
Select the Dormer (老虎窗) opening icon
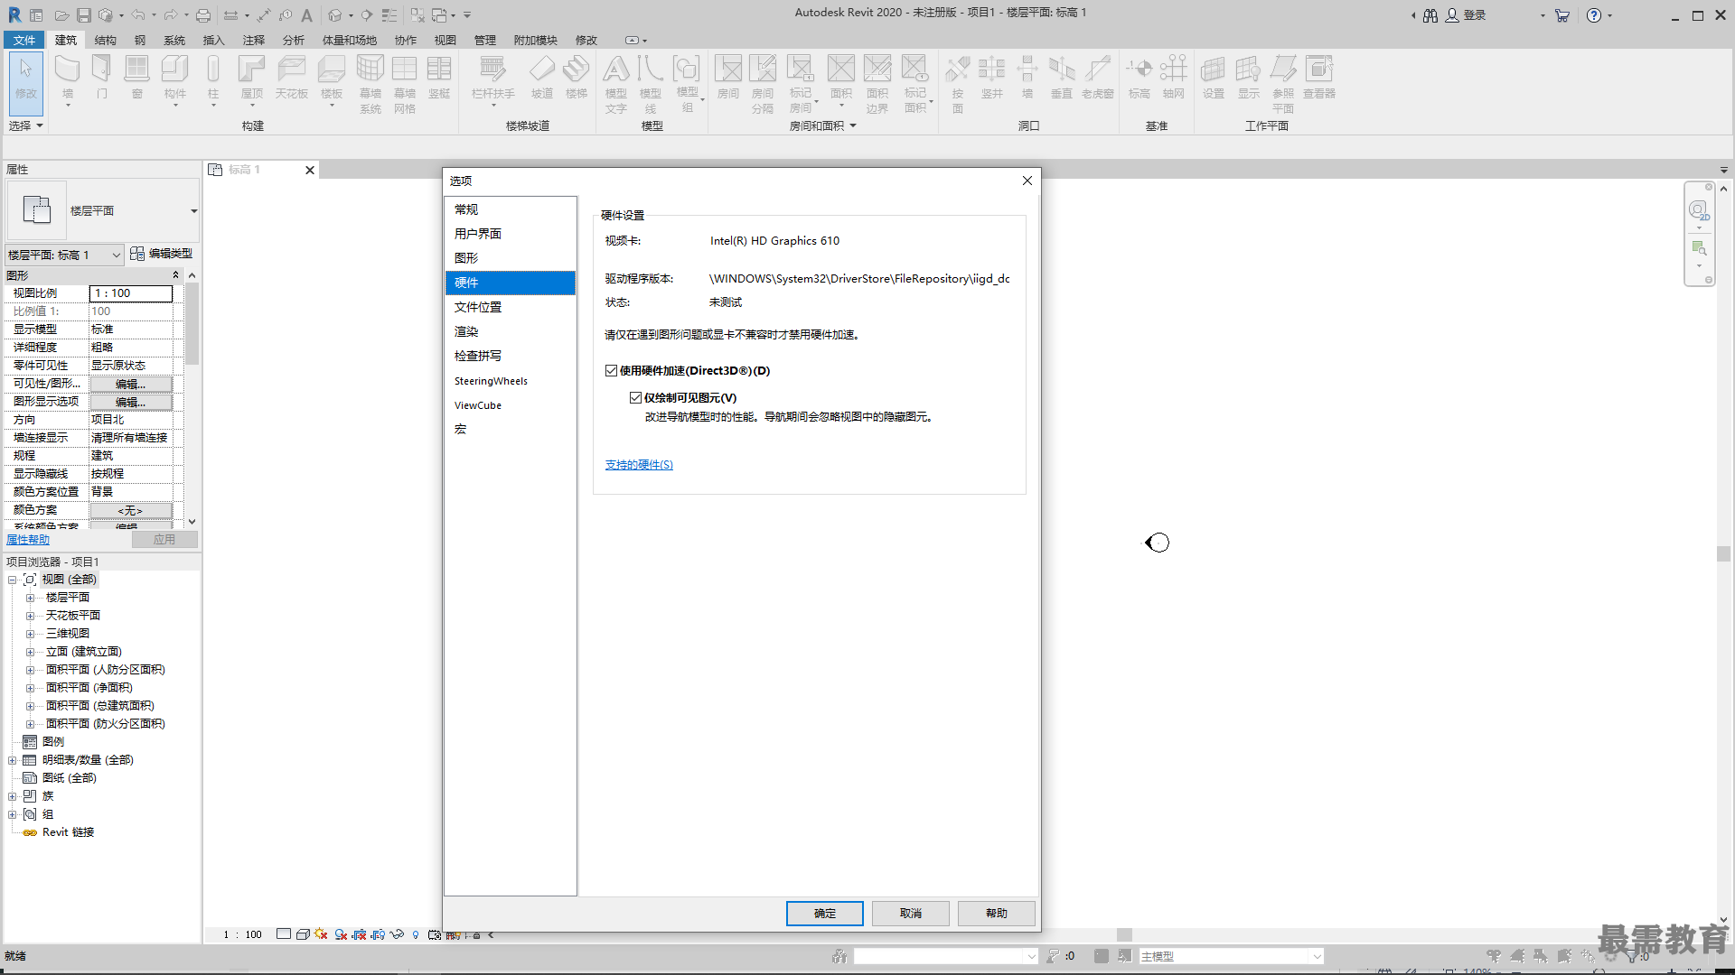pos(1098,70)
